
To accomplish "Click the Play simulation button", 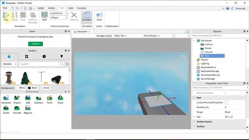I will (6, 16).
